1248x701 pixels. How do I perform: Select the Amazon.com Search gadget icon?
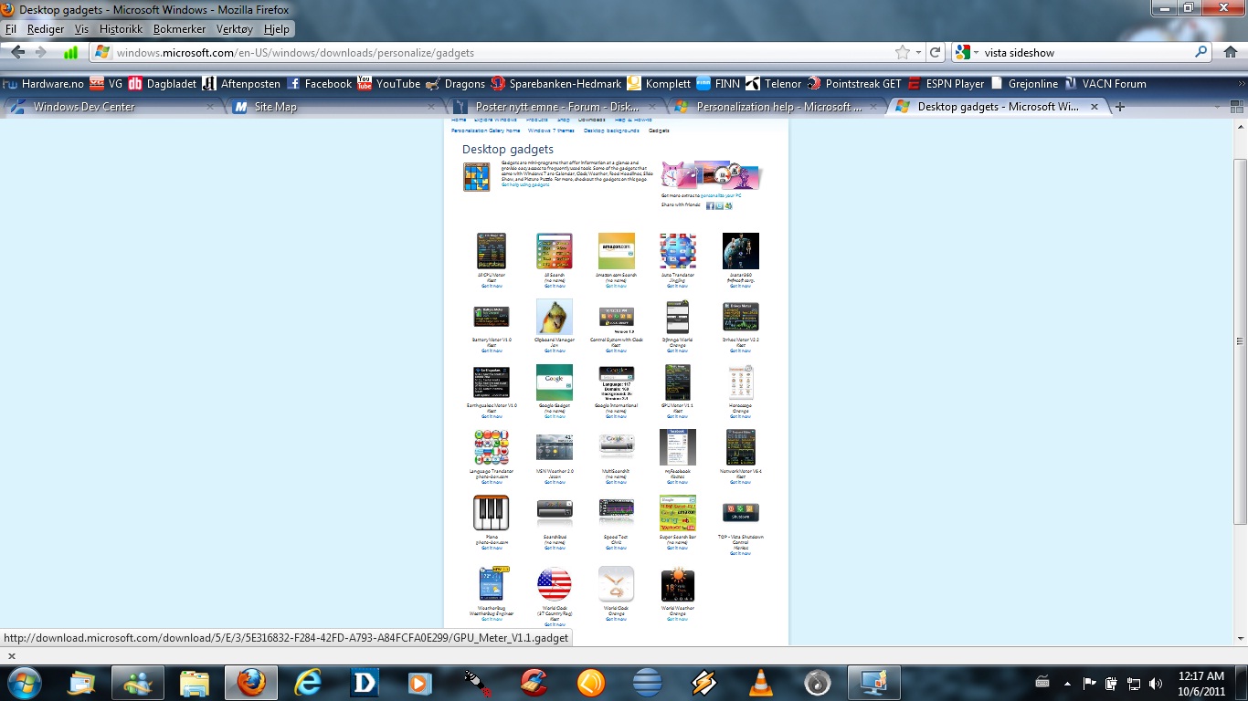pyautogui.click(x=617, y=251)
